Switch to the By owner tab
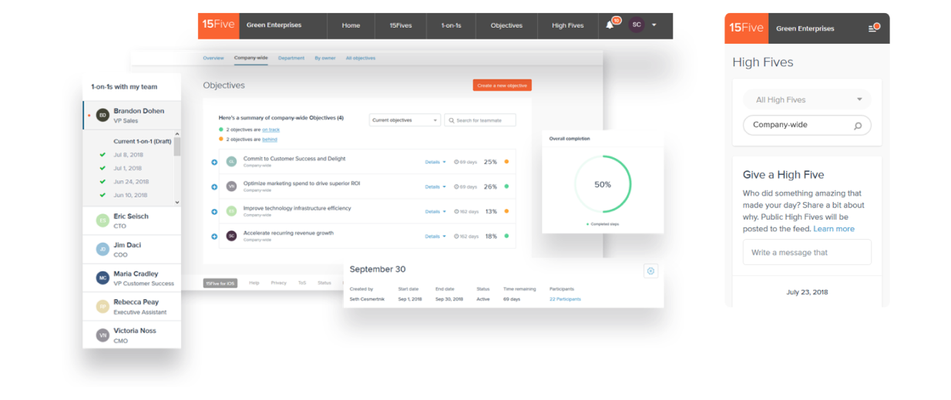The height and width of the screenshot is (400, 951). (325, 58)
